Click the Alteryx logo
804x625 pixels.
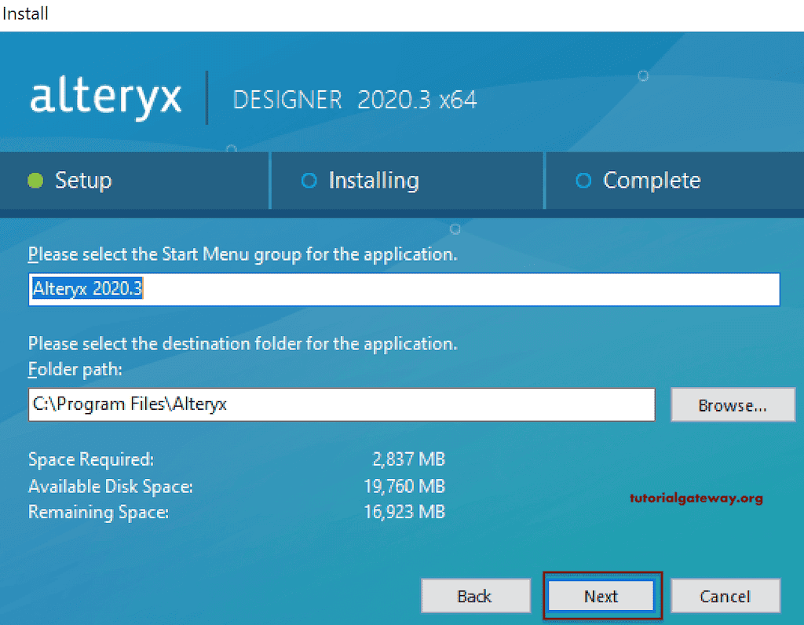tap(104, 97)
